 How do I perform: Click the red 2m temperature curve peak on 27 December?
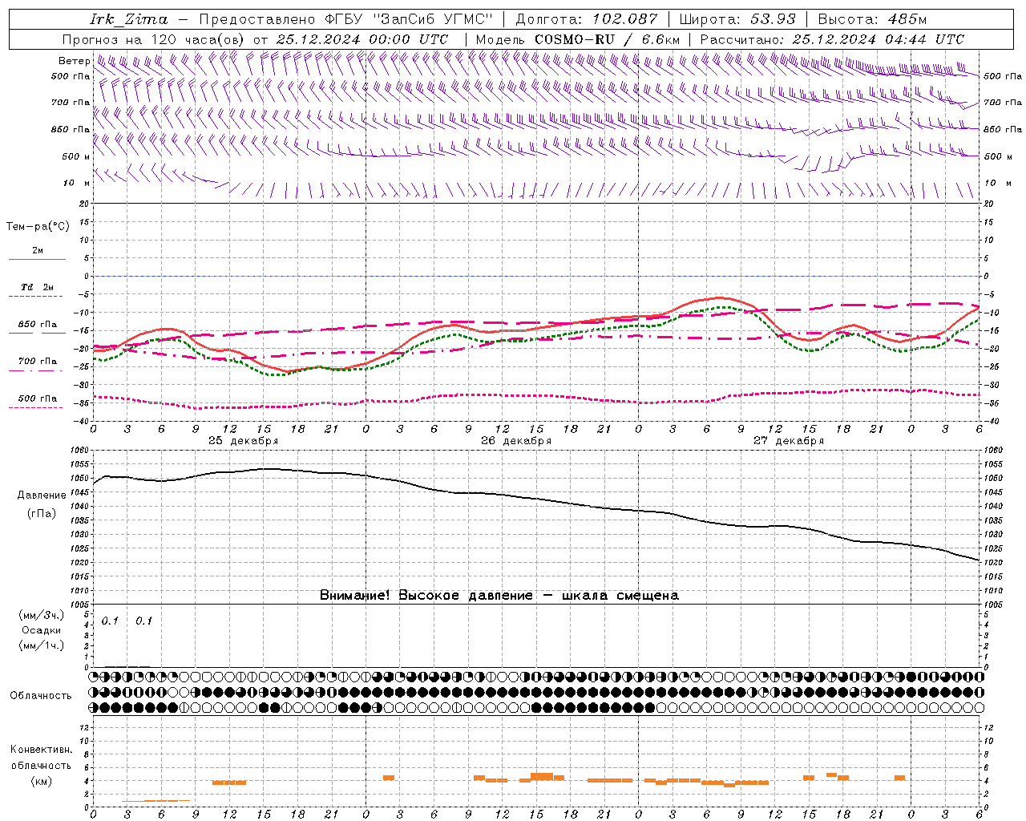coord(717,297)
